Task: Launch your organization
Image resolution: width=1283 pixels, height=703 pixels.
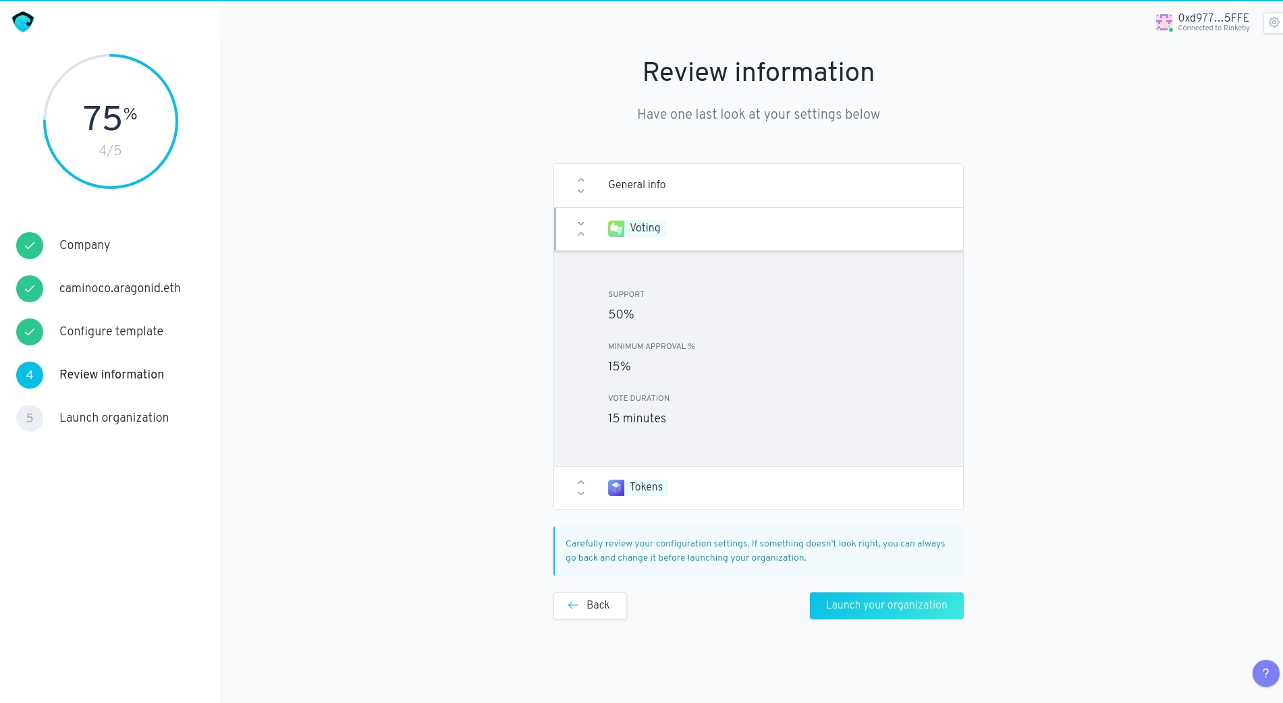Action: (x=886, y=605)
